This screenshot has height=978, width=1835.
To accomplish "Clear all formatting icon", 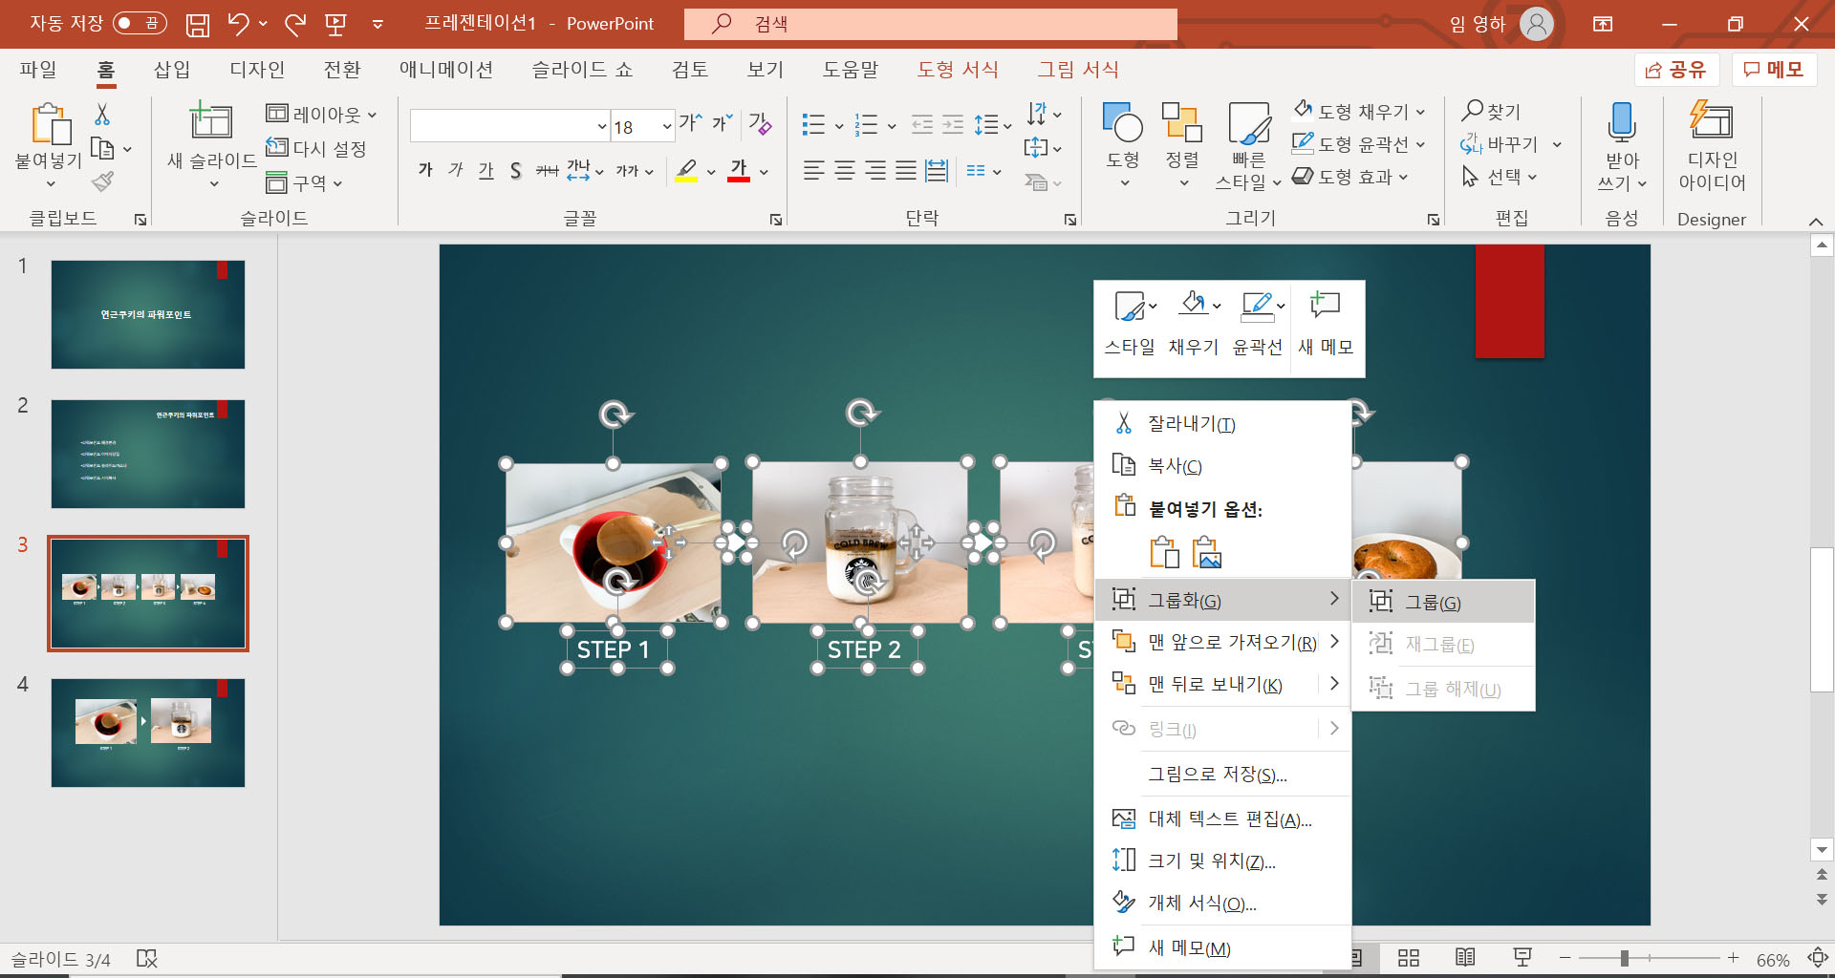I will 760,123.
